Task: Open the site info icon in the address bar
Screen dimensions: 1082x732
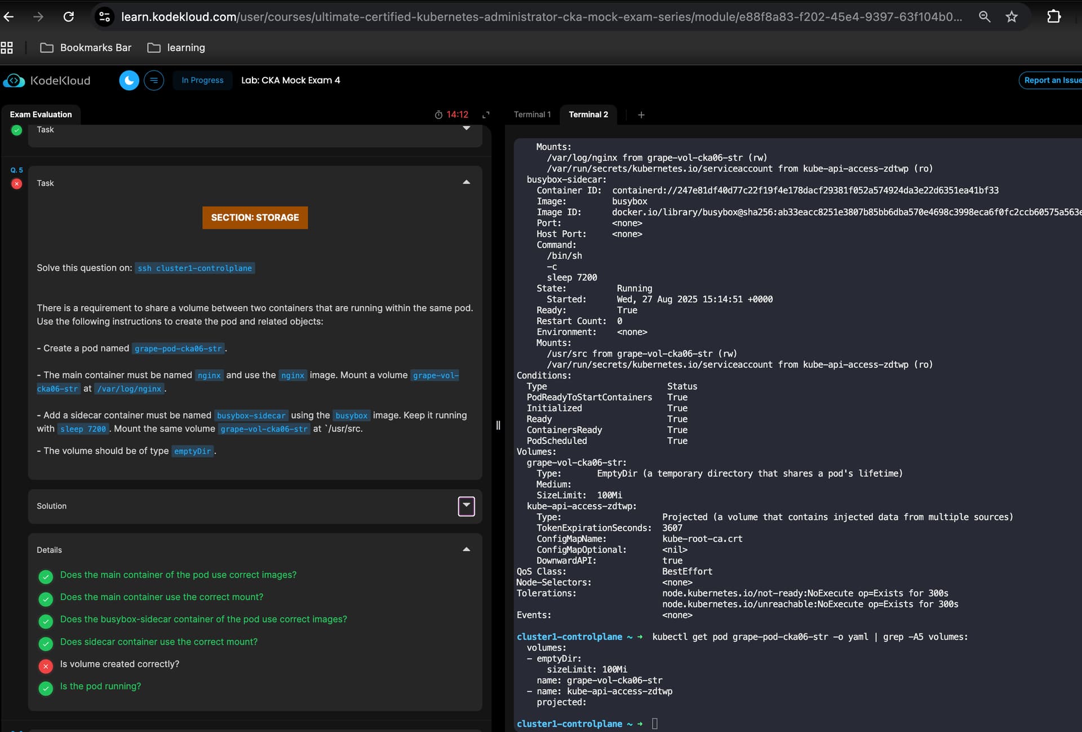Action: [104, 17]
